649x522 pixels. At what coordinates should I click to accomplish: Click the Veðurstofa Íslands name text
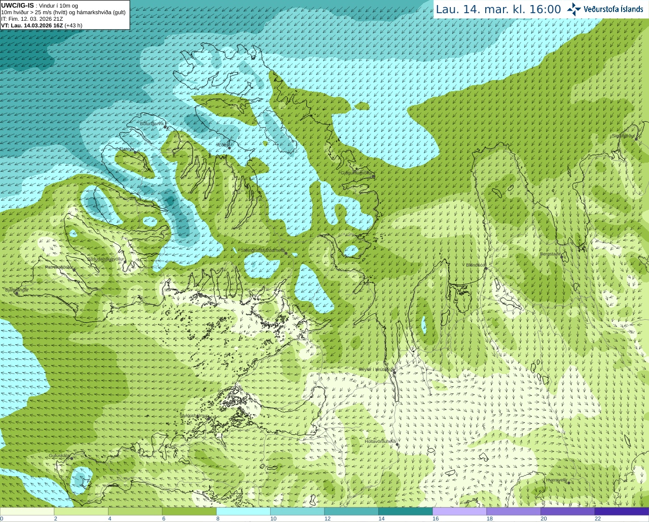614,9
